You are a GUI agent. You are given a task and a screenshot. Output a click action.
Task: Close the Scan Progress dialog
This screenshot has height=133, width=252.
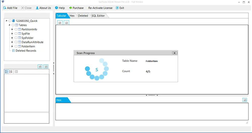pyautogui.click(x=175, y=53)
